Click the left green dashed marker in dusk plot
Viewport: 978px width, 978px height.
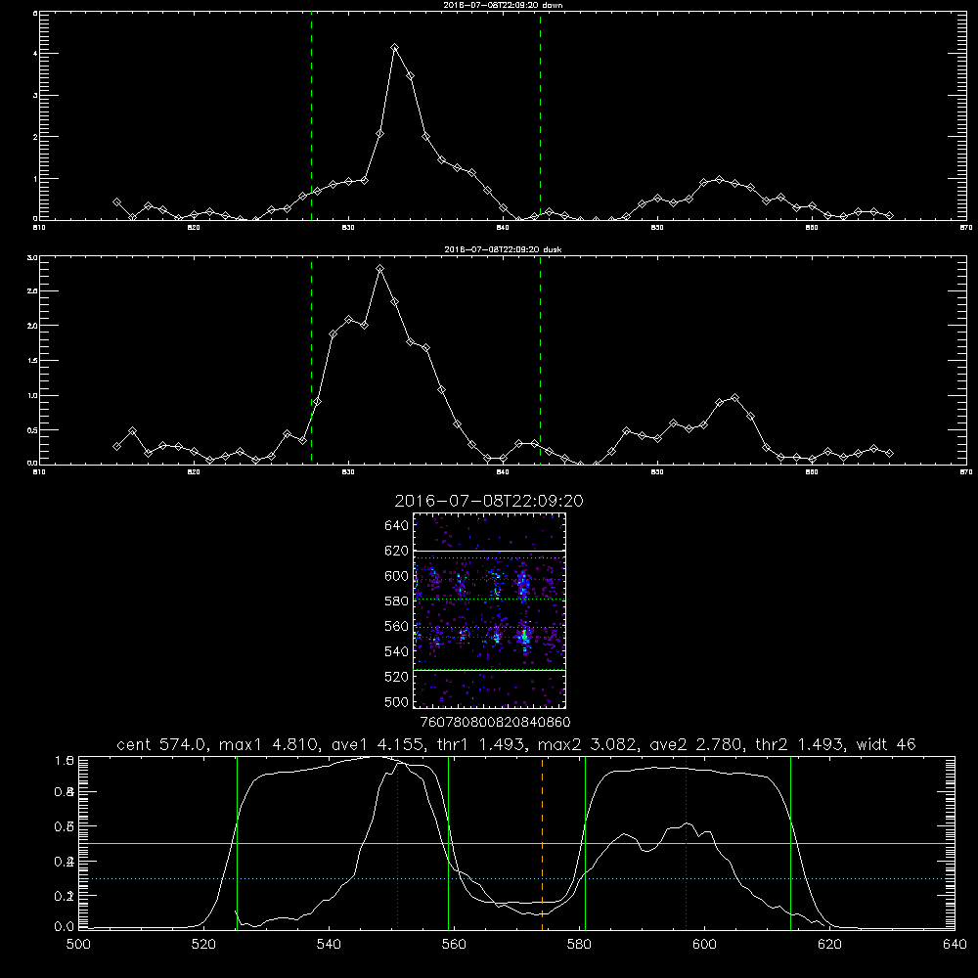tap(311, 361)
